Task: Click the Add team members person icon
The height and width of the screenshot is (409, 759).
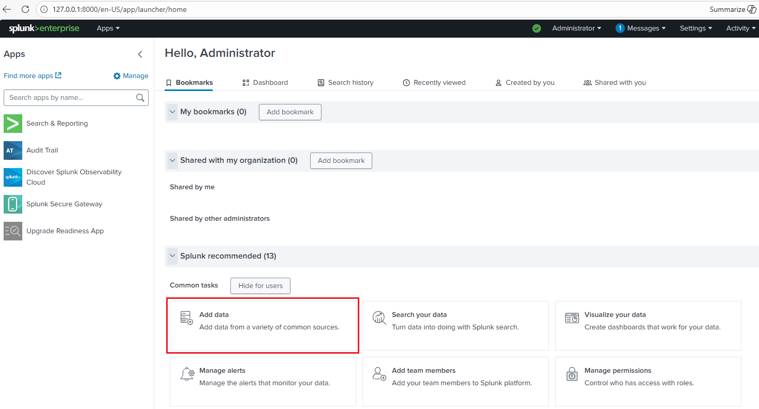Action: pyautogui.click(x=379, y=374)
